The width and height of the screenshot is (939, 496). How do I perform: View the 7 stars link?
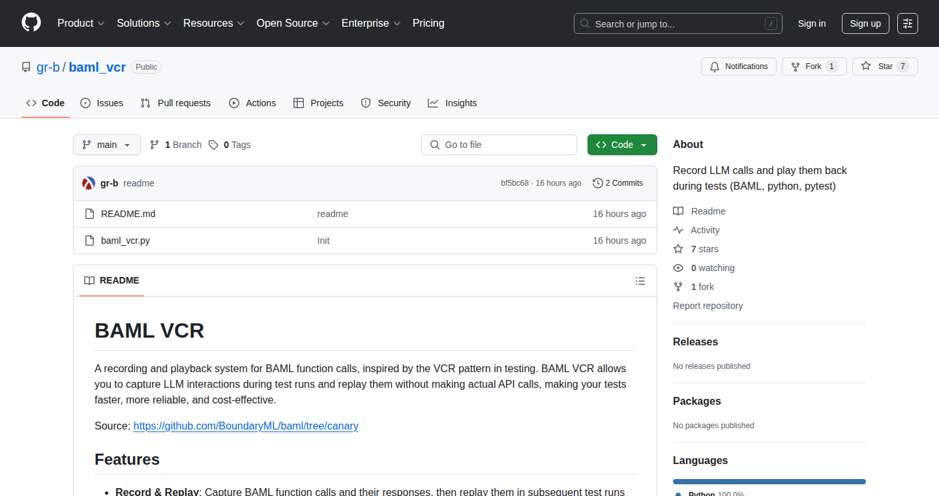(704, 249)
